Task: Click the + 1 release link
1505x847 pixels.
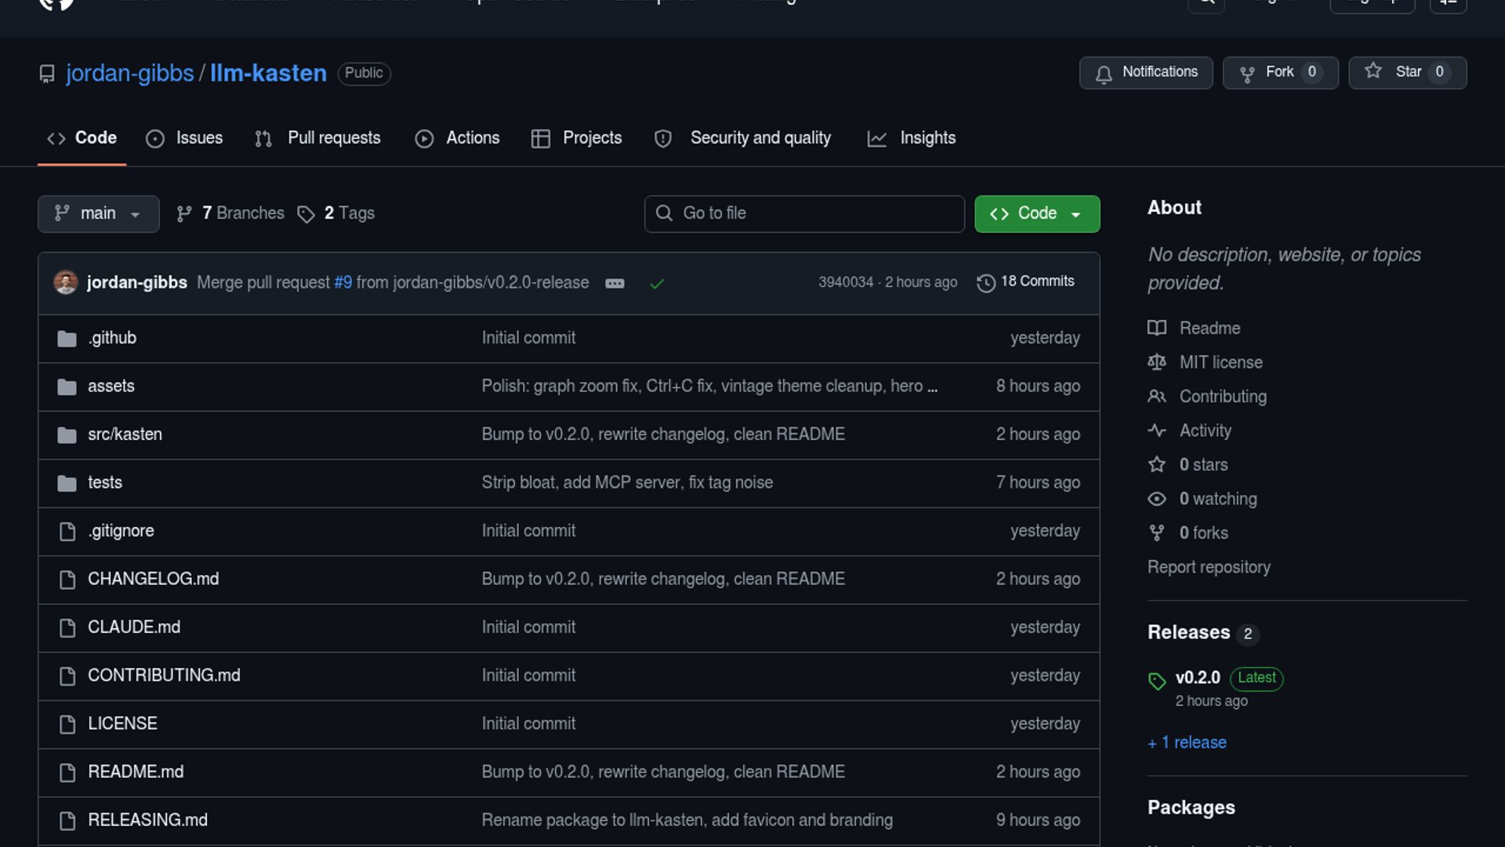Action: tap(1187, 743)
